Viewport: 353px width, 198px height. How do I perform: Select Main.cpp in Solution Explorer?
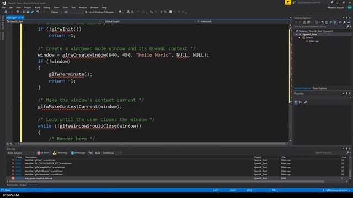(314, 41)
